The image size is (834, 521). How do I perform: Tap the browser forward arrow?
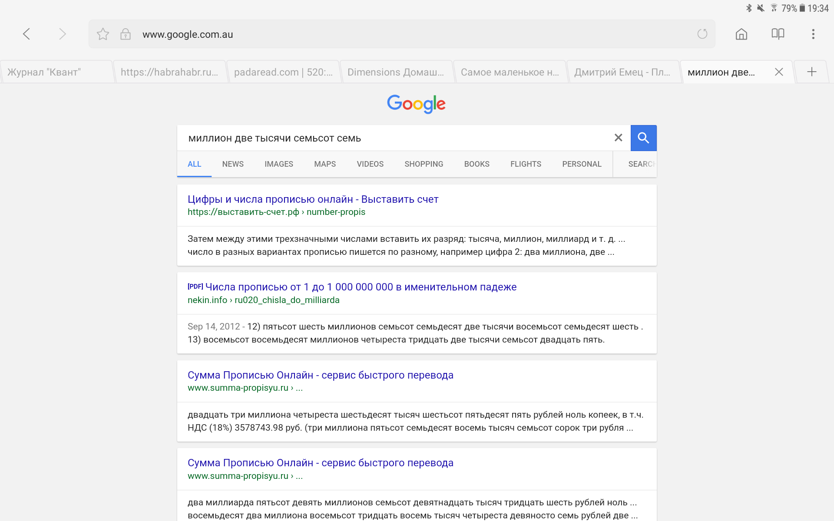point(63,34)
